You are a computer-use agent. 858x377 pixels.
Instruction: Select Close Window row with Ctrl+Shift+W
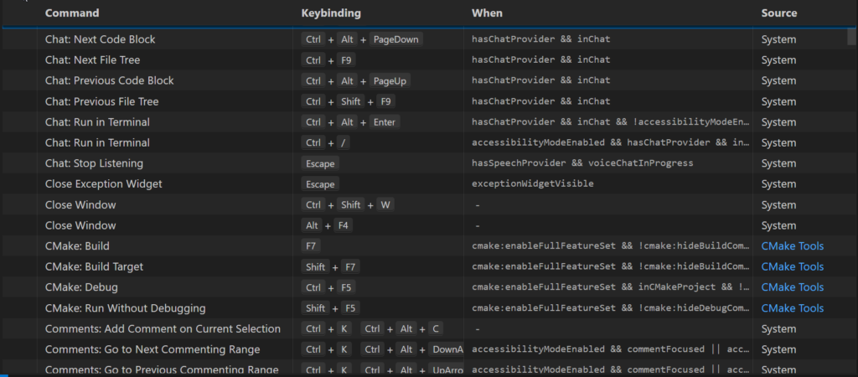coord(424,204)
